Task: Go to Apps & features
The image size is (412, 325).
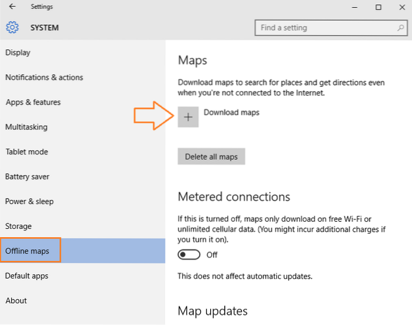Action: pos(33,102)
